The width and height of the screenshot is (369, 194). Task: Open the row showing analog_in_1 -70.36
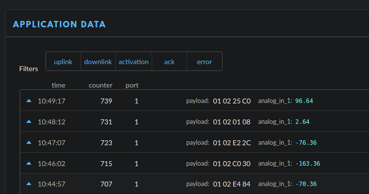tap(194, 184)
